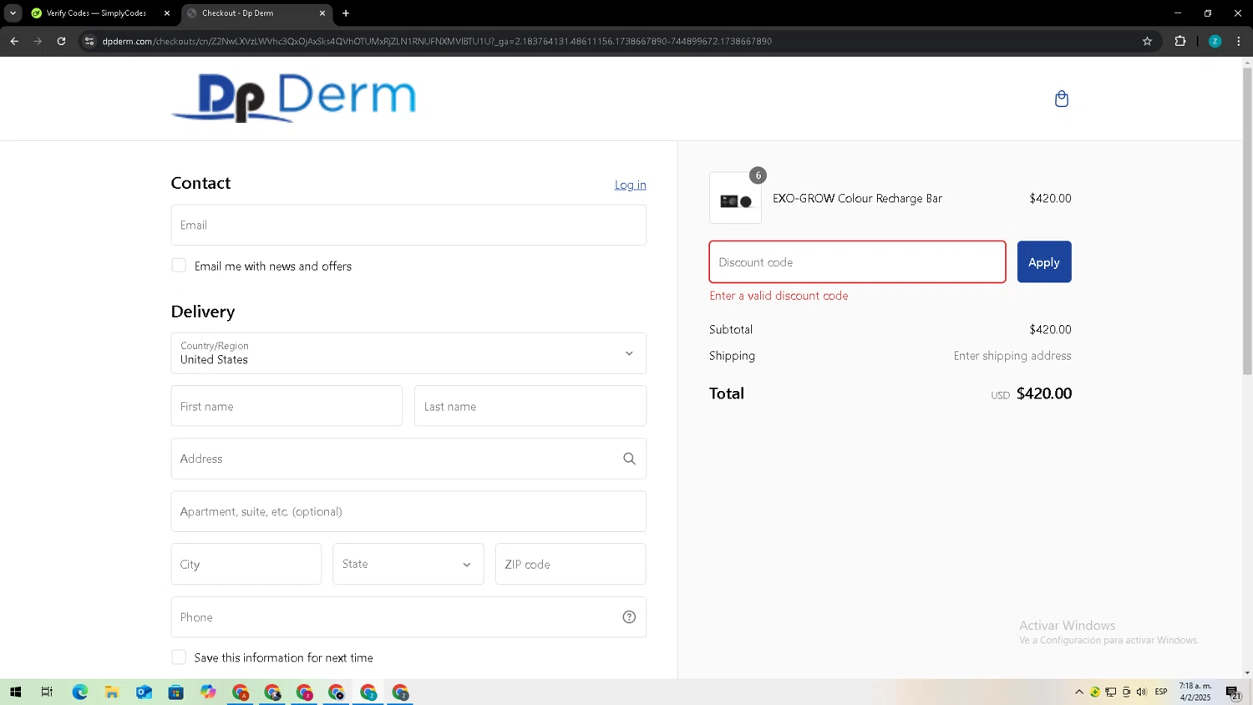This screenshot has height=705, width=1253.
Task: Open Task View on the taskbar
Action: pos(47,692)
